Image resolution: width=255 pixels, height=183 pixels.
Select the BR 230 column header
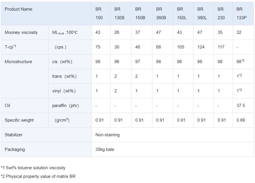(x=221, y=13)
